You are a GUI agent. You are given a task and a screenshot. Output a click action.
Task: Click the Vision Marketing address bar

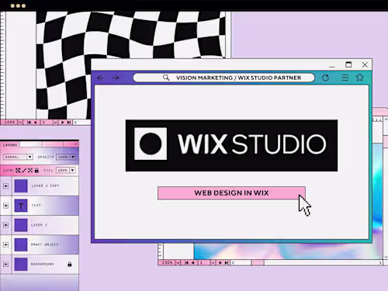pos(223,78)
